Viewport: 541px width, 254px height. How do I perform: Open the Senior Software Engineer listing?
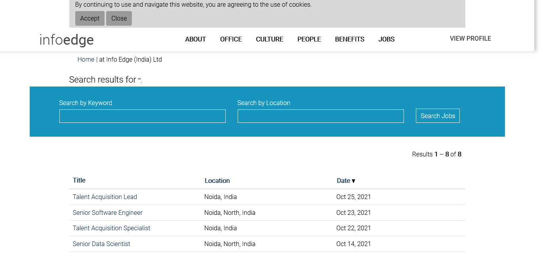pyautogui.click(x=107, y=213)
